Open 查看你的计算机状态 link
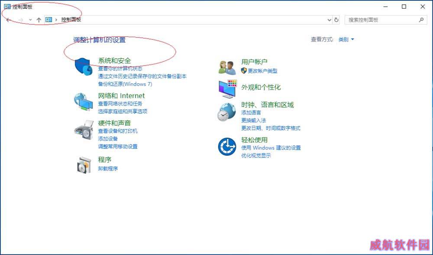This screenshot has width=433, height=255. (120, 68)
